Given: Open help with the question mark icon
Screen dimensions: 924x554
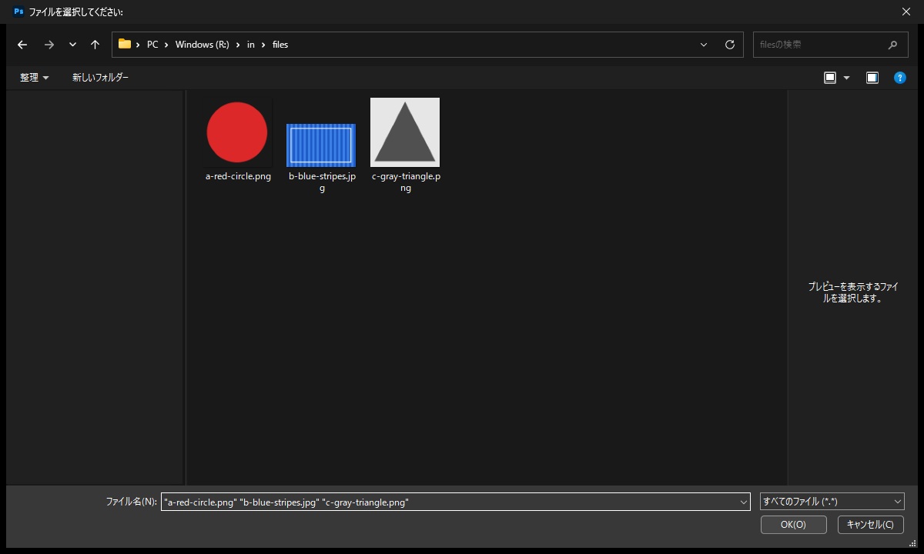Looking at the screenshot, I should click(x=899, y=78).
